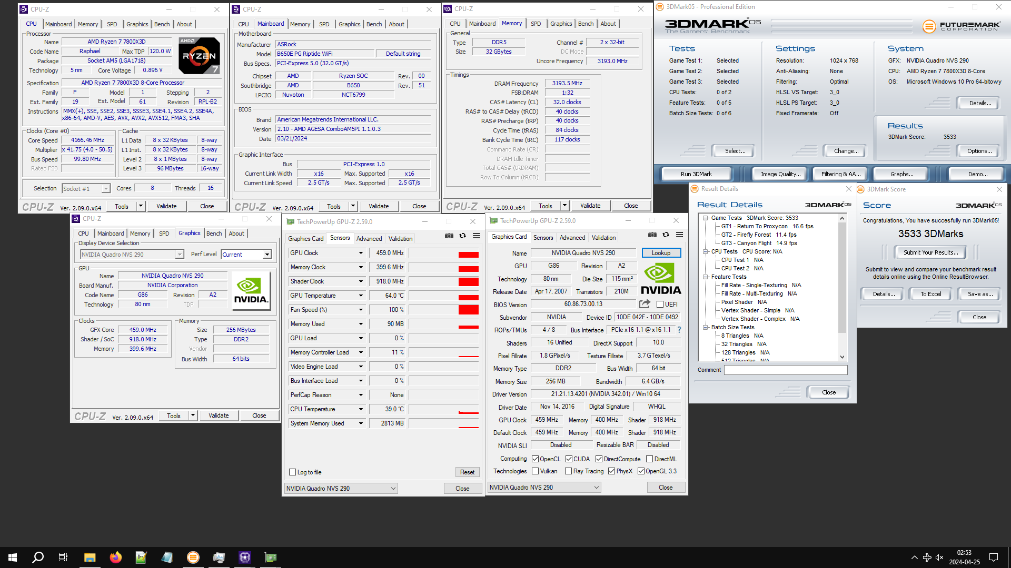Click the Lookup button in GPU-Z
Screen dimensions: 1011x568
tap(661, 253)
